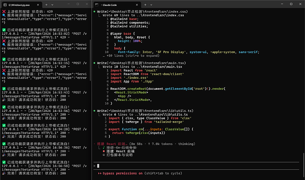
Task: Click Write main.tsx tool call header
Action: click(x=141, y=63)
